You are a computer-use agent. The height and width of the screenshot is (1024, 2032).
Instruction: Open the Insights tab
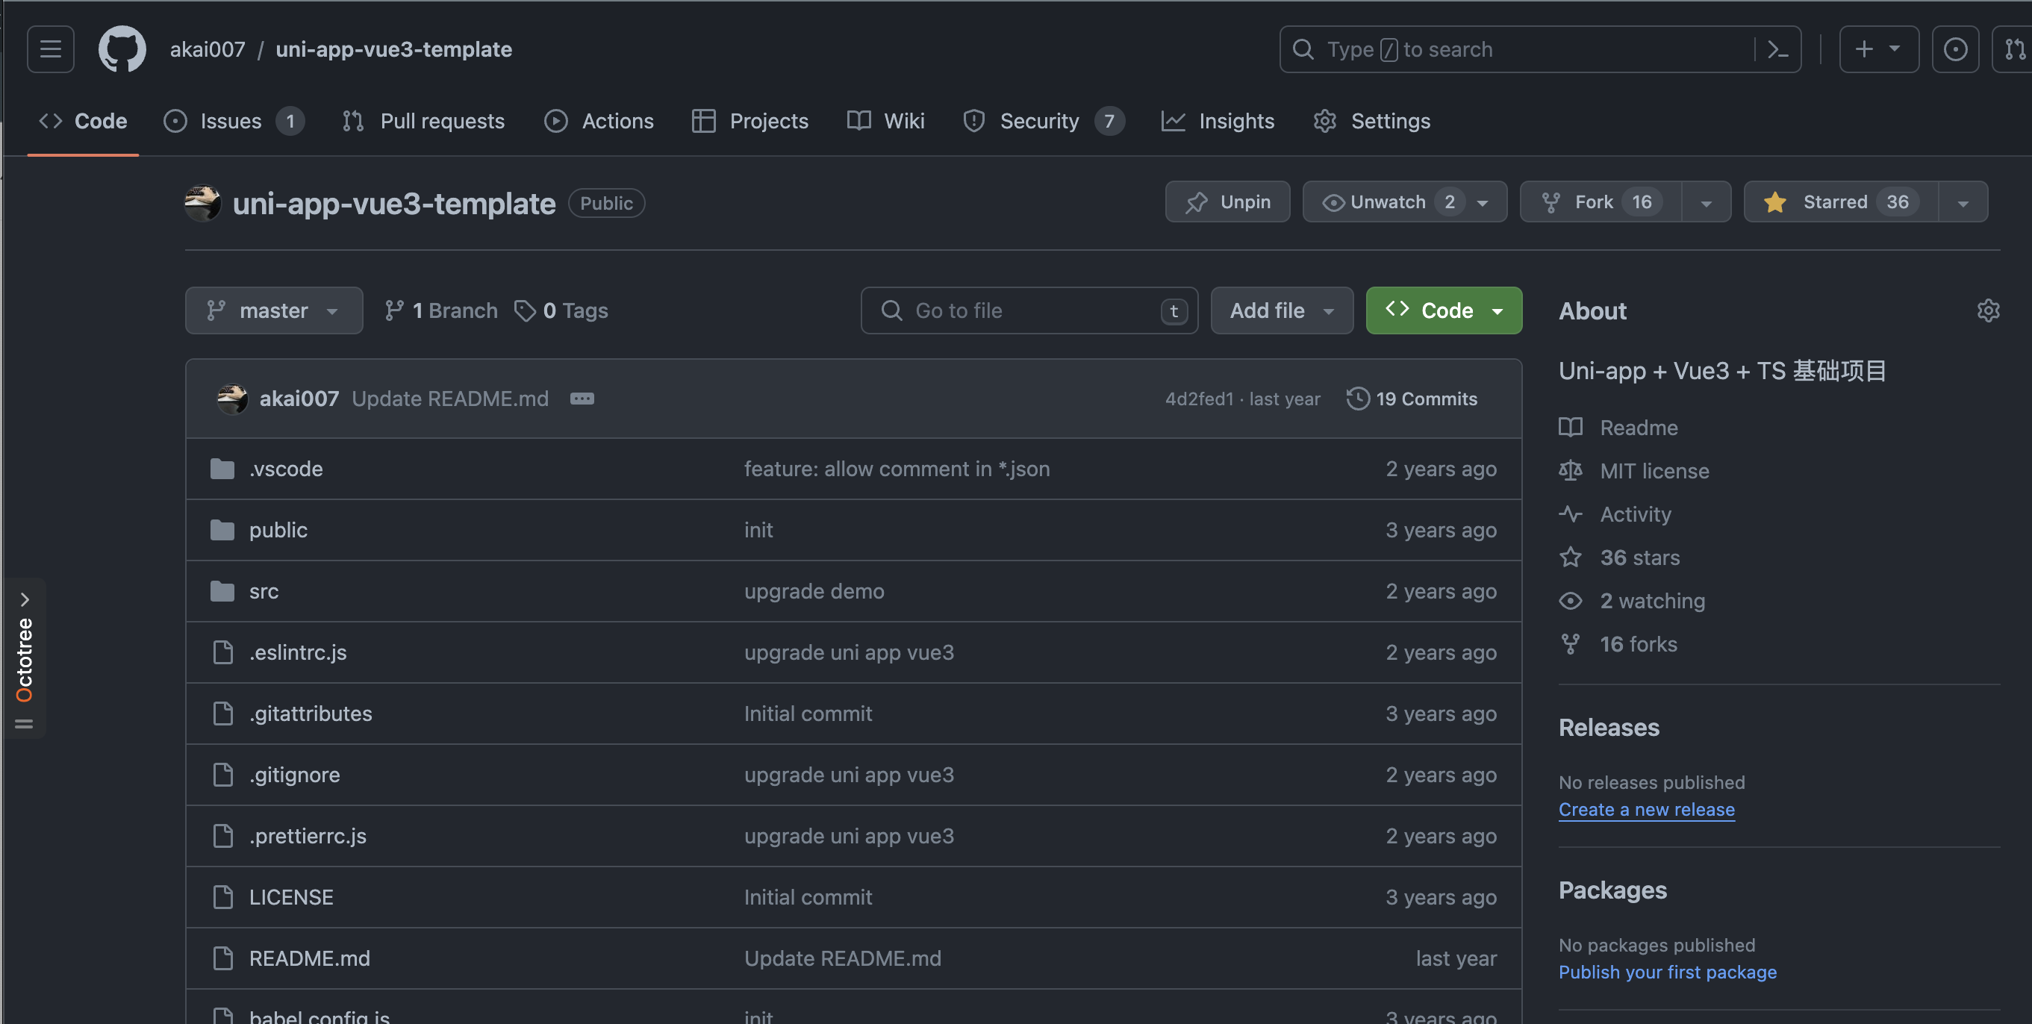point(1218,121)
